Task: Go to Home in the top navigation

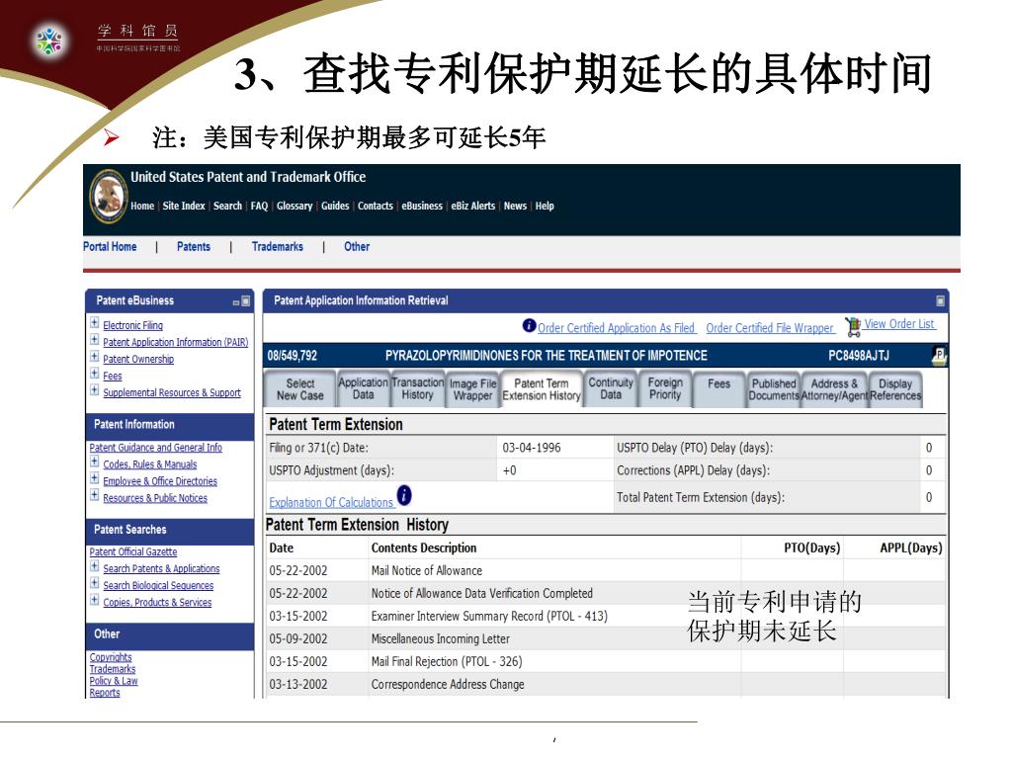Action: pyautogui.click(x=142, y=206)
